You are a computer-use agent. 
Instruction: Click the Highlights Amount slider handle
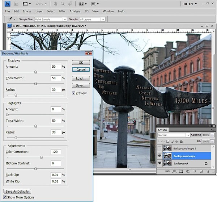(7, 115)
